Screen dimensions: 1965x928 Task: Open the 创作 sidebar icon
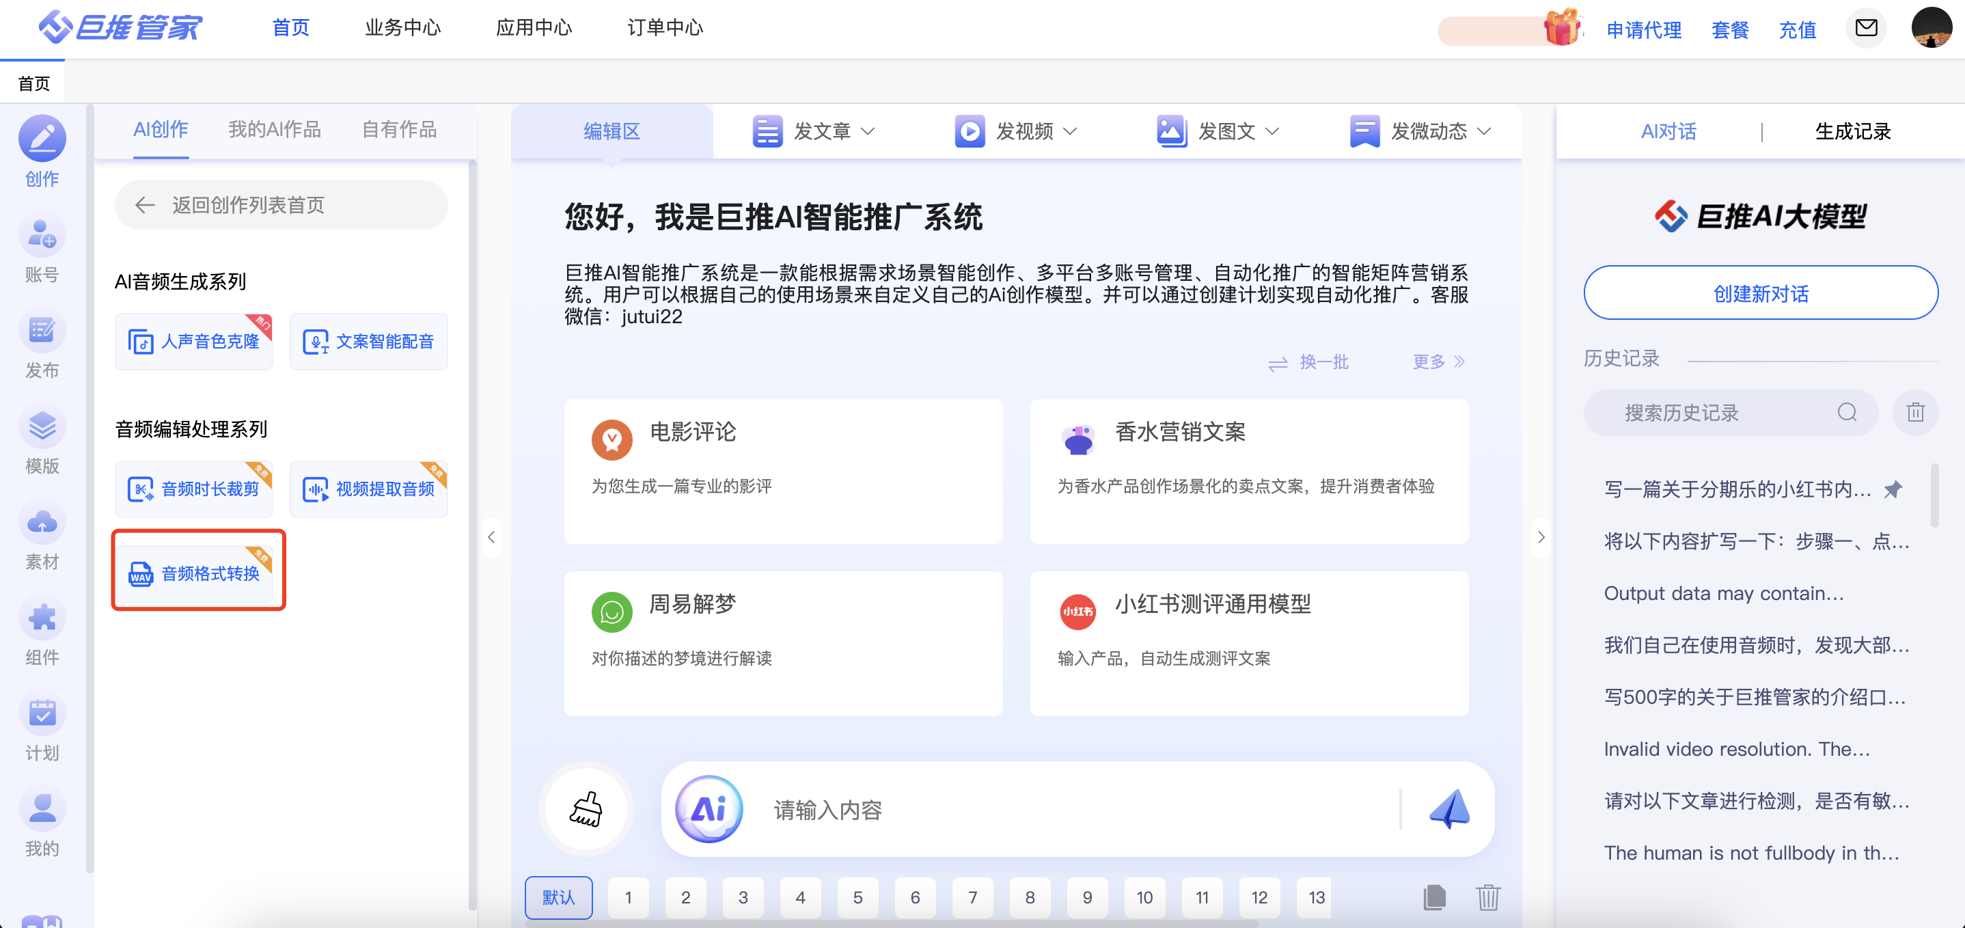click(42, 139)
